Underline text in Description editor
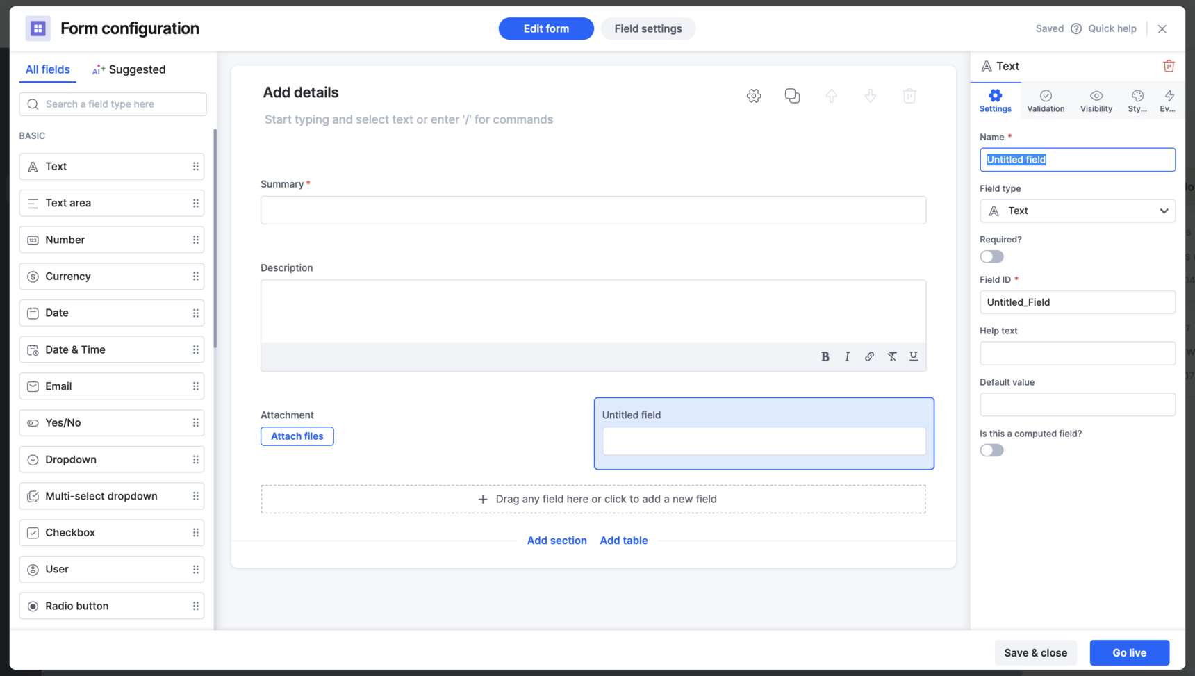 pyautogui.click(x=914, y=356)
